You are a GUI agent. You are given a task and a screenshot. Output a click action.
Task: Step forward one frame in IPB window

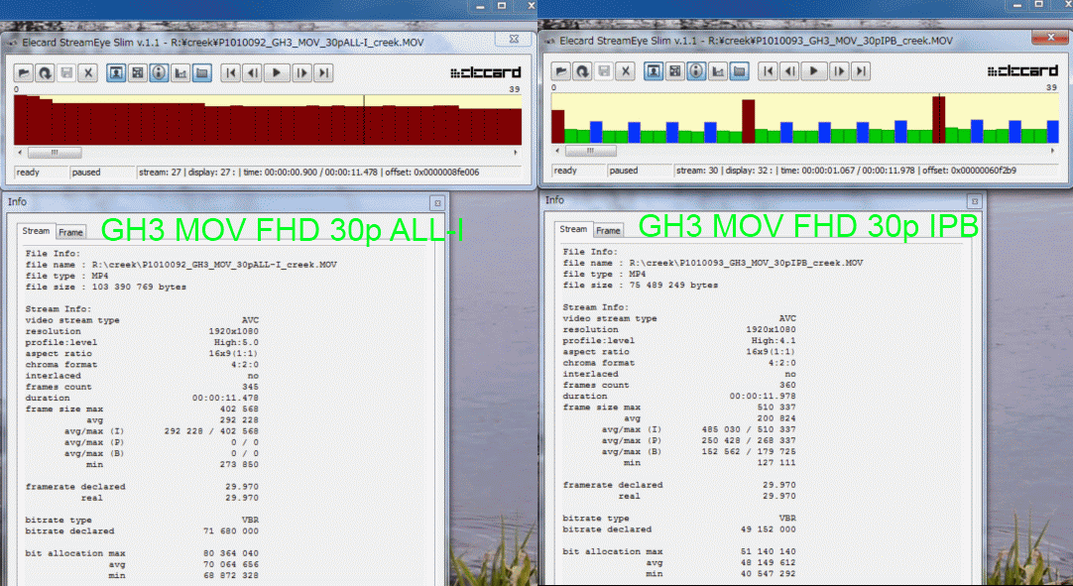tap(839, 70)
